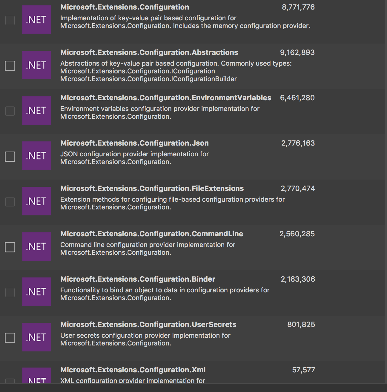
Task: Click the download count 801,825
Action: click(301, 325)
